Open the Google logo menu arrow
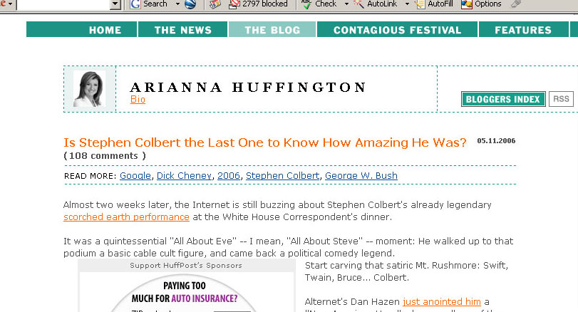 pos(10,4)
